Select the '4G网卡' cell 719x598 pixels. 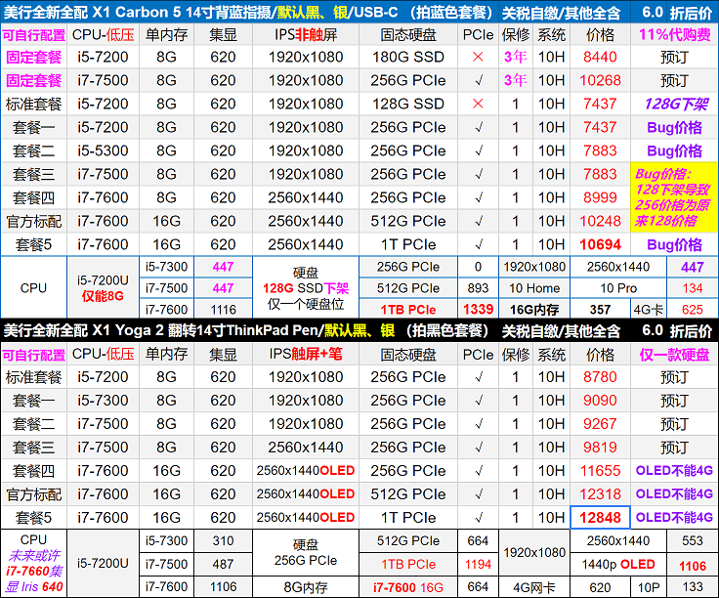coord(534,587)
